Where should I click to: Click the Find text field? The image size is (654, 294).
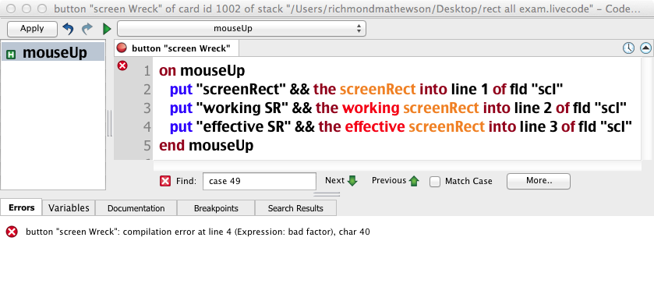click(x=260, y=182)
